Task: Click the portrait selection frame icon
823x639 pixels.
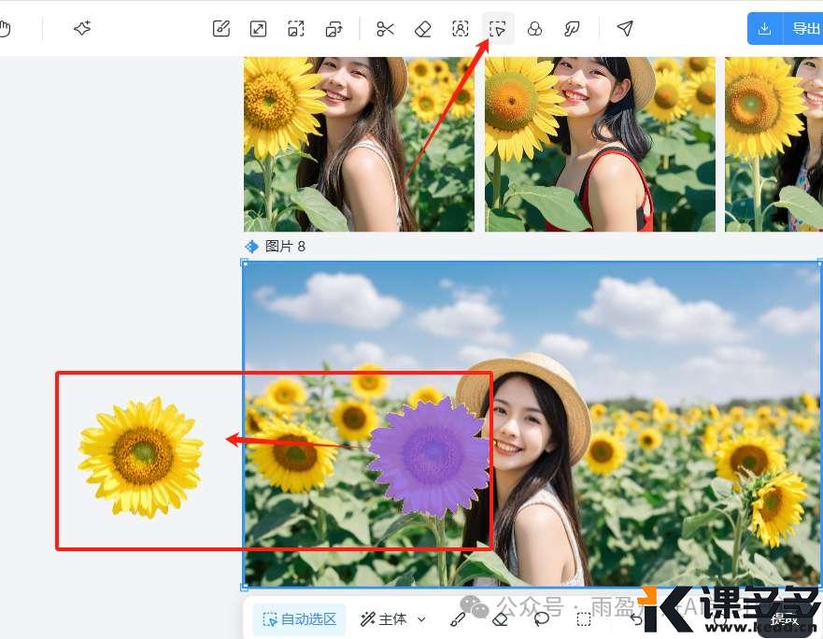Action: click(x=460, y=29)
